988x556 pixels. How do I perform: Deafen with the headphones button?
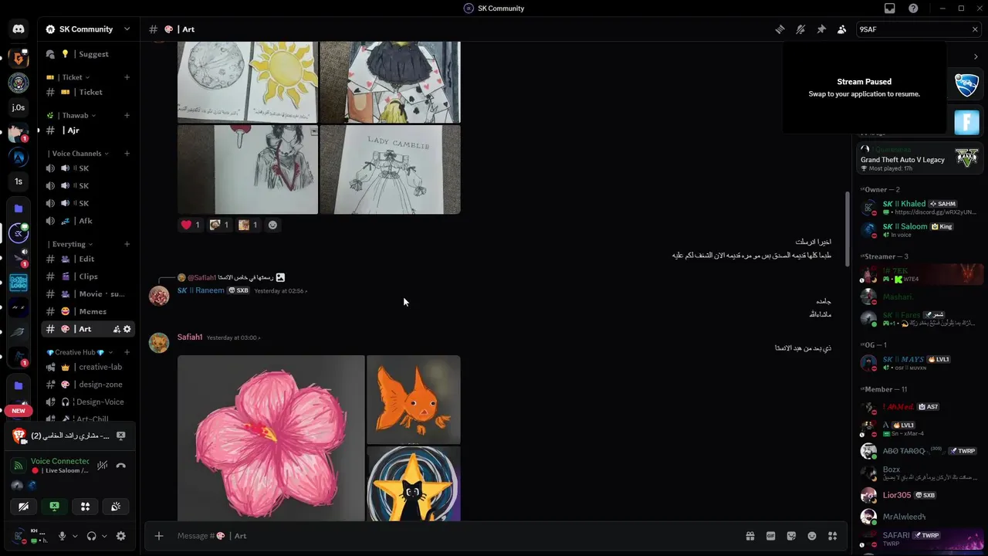92,536
